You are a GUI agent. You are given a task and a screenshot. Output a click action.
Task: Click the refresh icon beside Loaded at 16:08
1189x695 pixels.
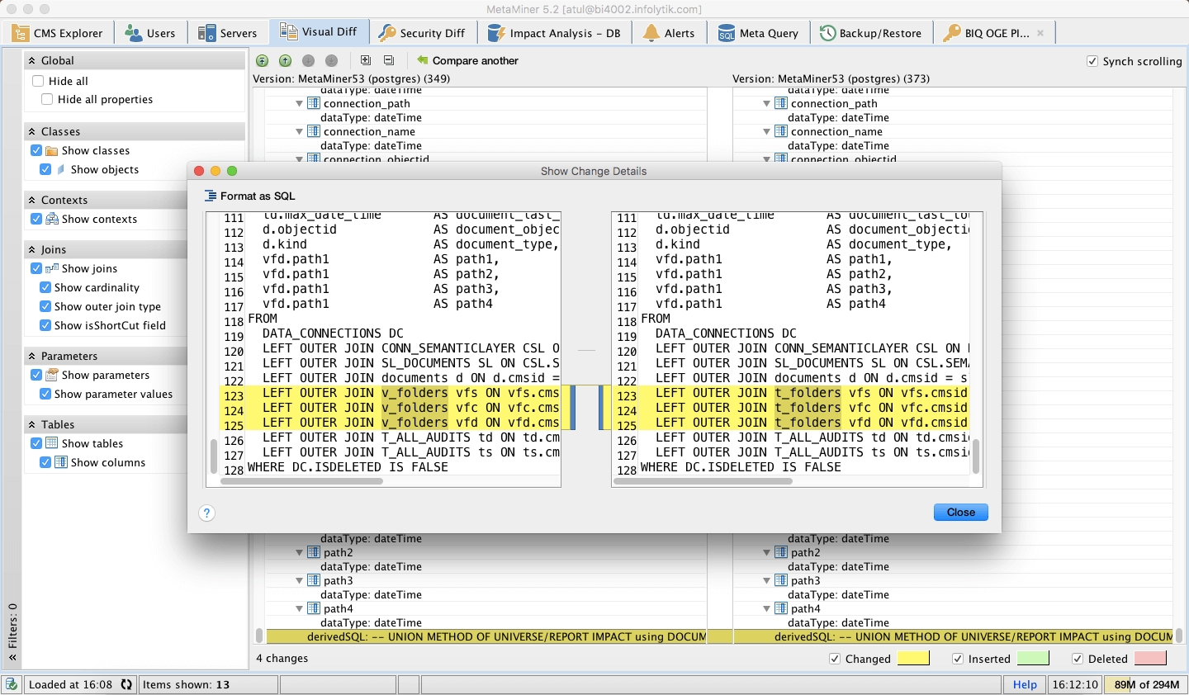pos(126,684)
